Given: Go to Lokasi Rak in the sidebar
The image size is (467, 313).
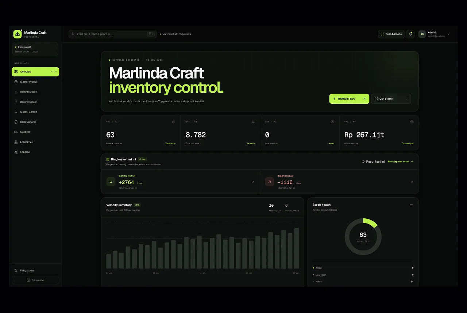Looking at the screenshot, I should (x=35, y=142).
